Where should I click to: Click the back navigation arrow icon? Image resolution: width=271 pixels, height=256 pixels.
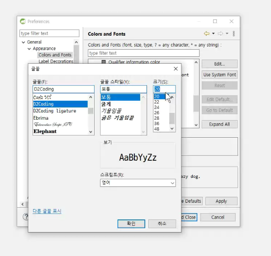coord(207,33)
